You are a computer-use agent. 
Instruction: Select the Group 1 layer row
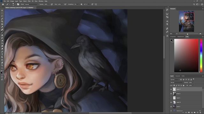(x=187, y=94)
